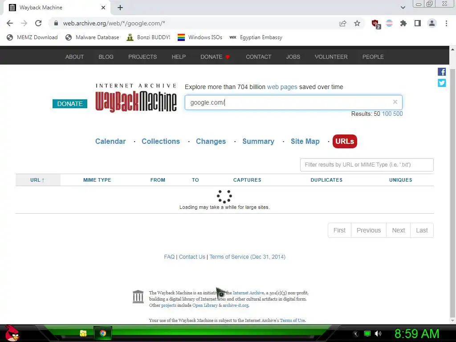Sort by CAPTURES column

[x=247, y=180]
